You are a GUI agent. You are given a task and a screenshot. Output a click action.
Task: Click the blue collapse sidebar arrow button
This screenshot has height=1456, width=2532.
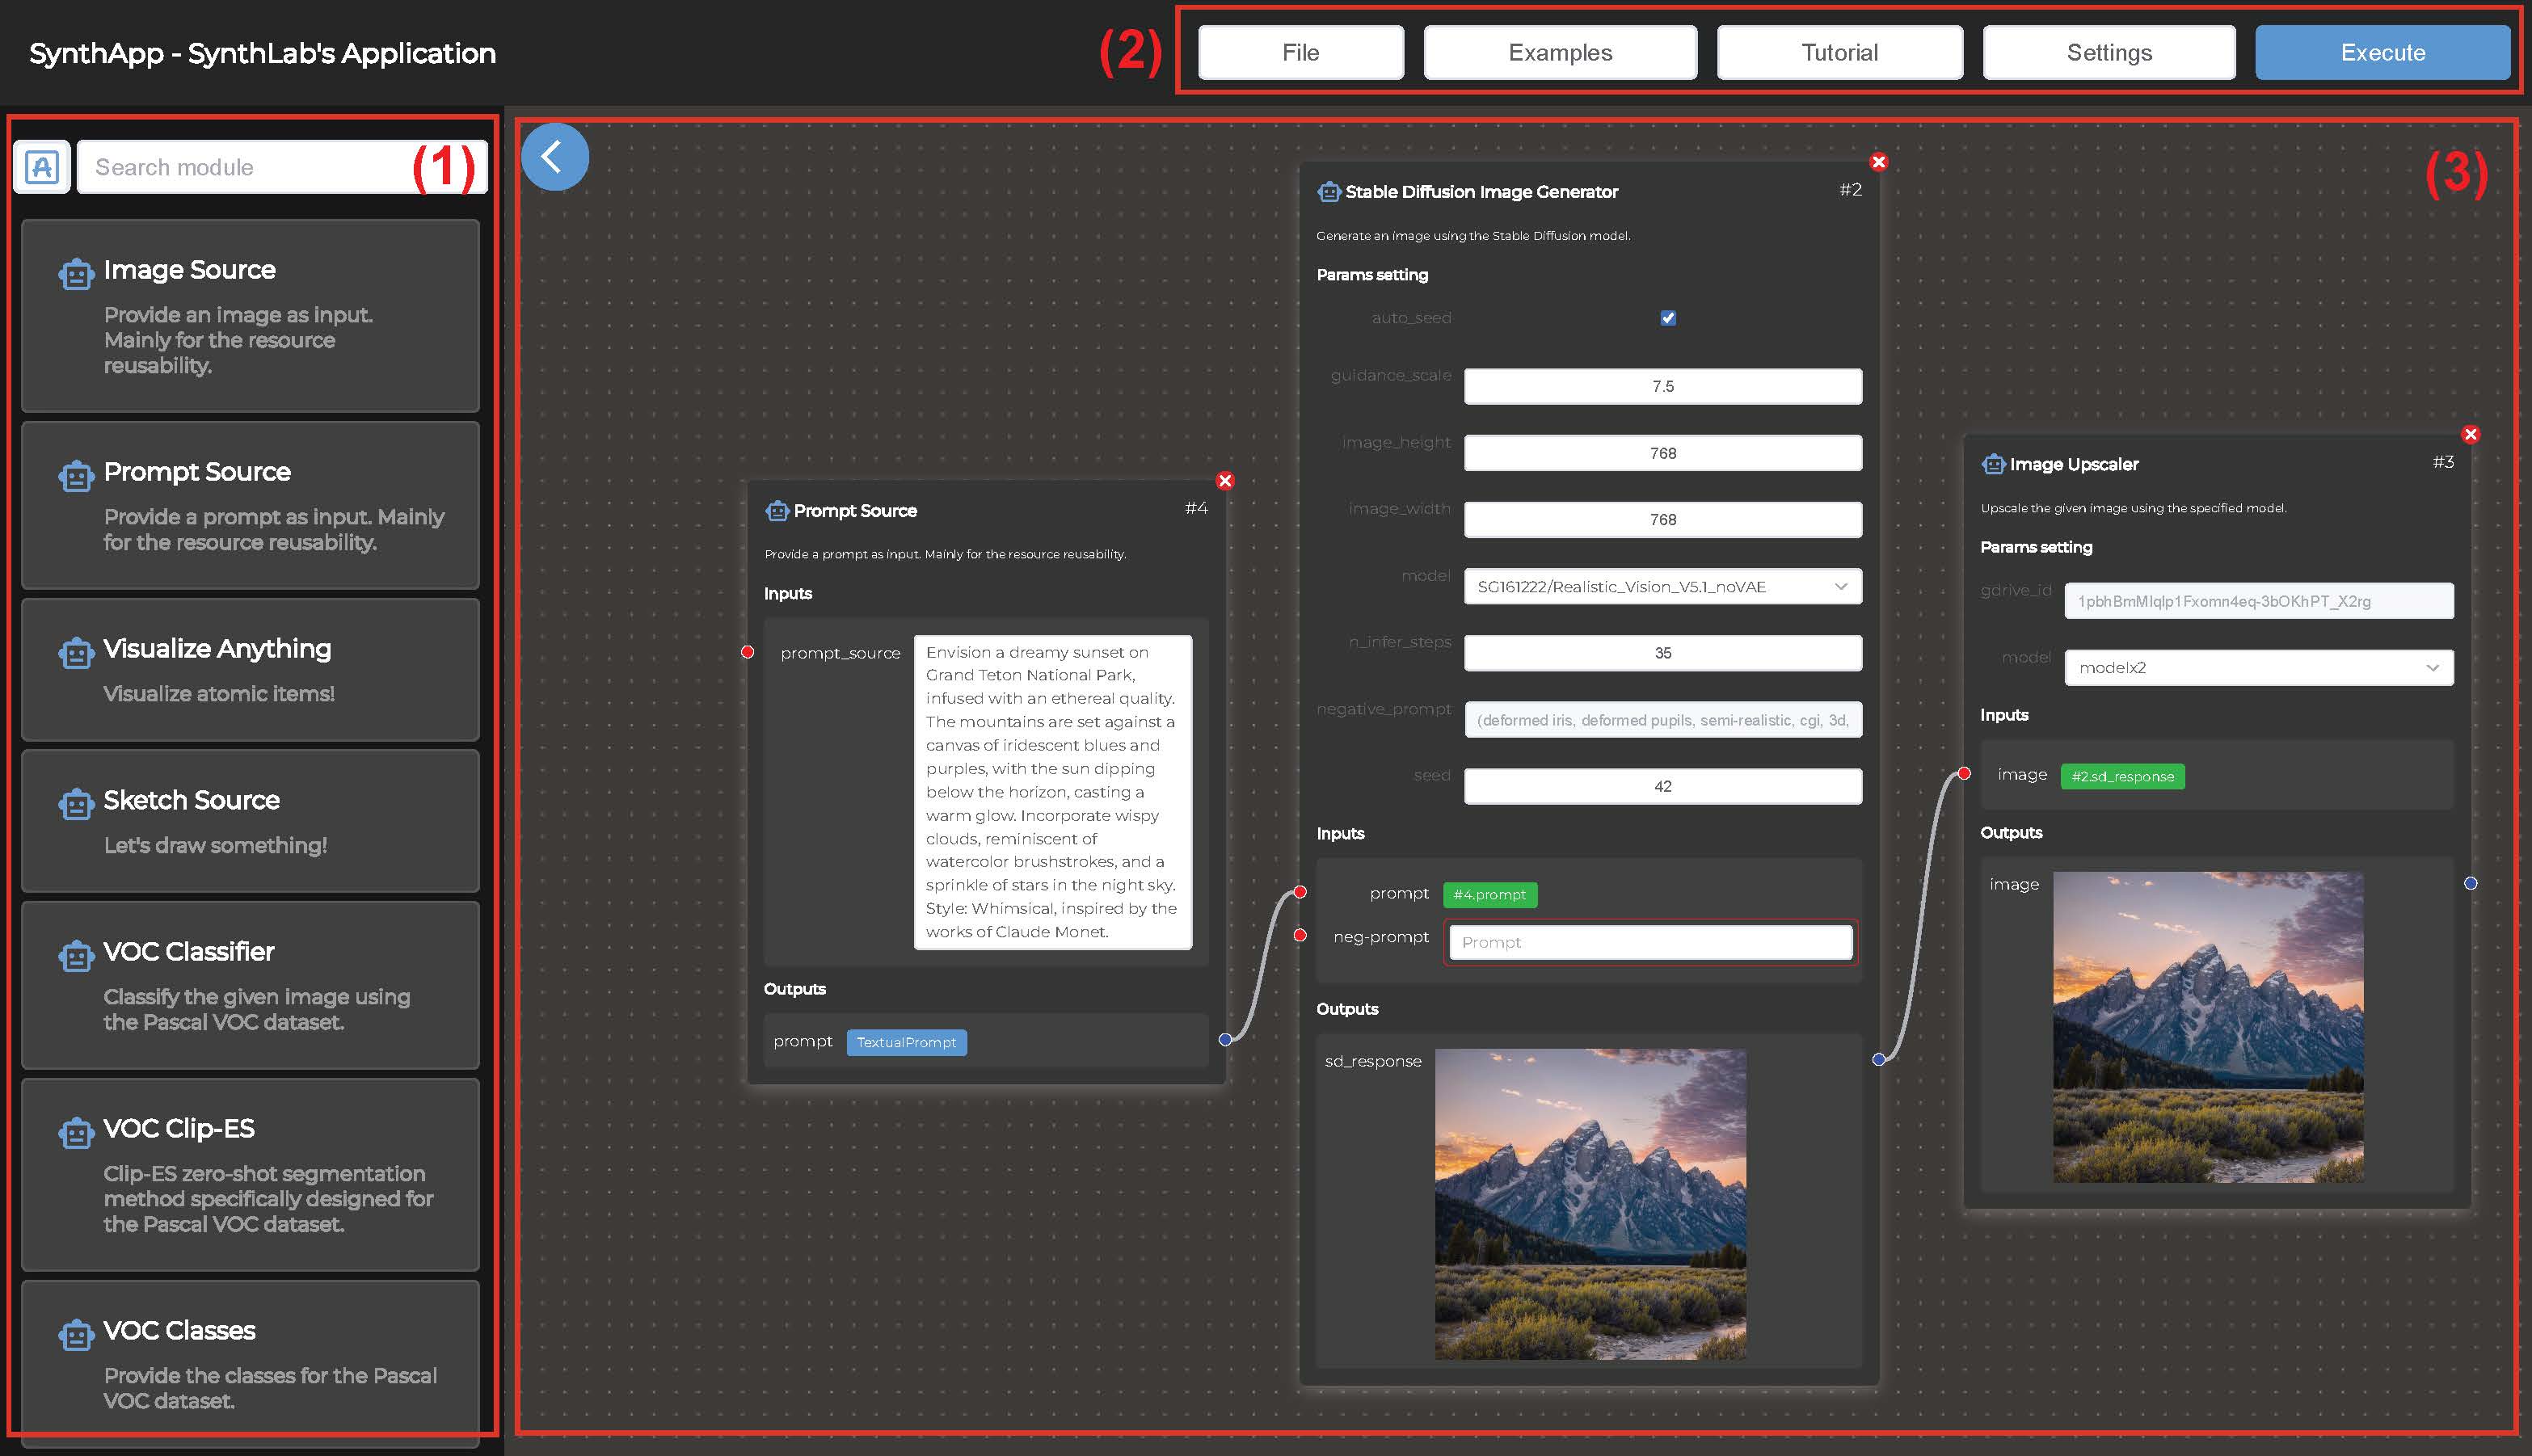554,157
